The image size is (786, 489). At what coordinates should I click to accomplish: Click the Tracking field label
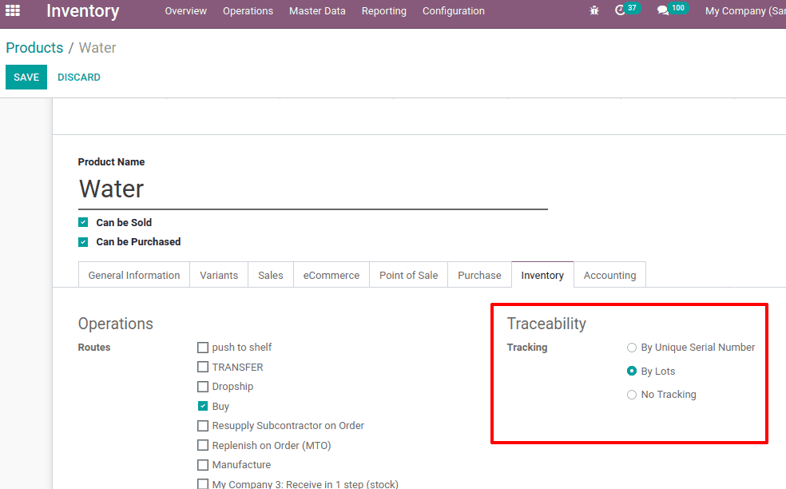527,347
